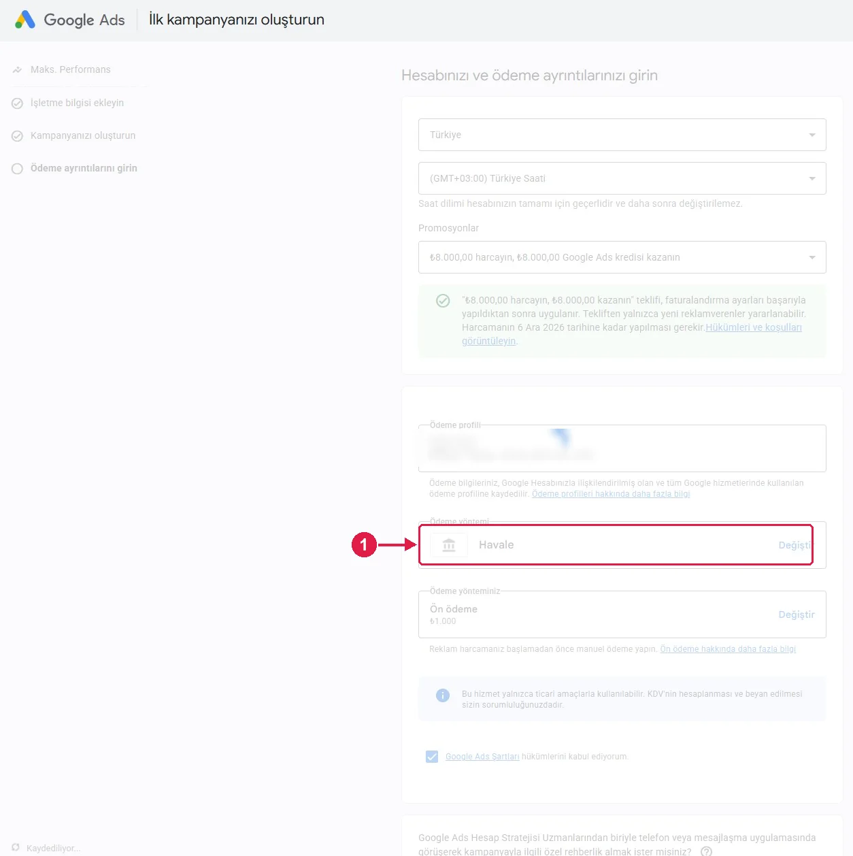This screenshot has width=853, height=856.
Task: Open the Google Ads Şartları link
Action: click(482, 757)
